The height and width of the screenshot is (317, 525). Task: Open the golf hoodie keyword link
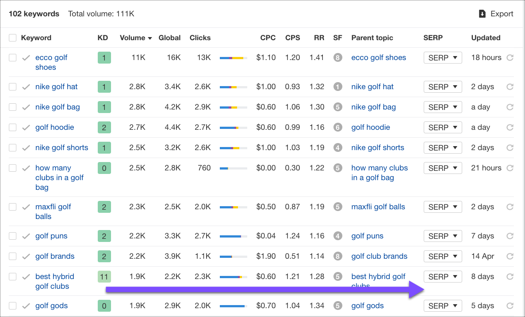pos(54,128)
